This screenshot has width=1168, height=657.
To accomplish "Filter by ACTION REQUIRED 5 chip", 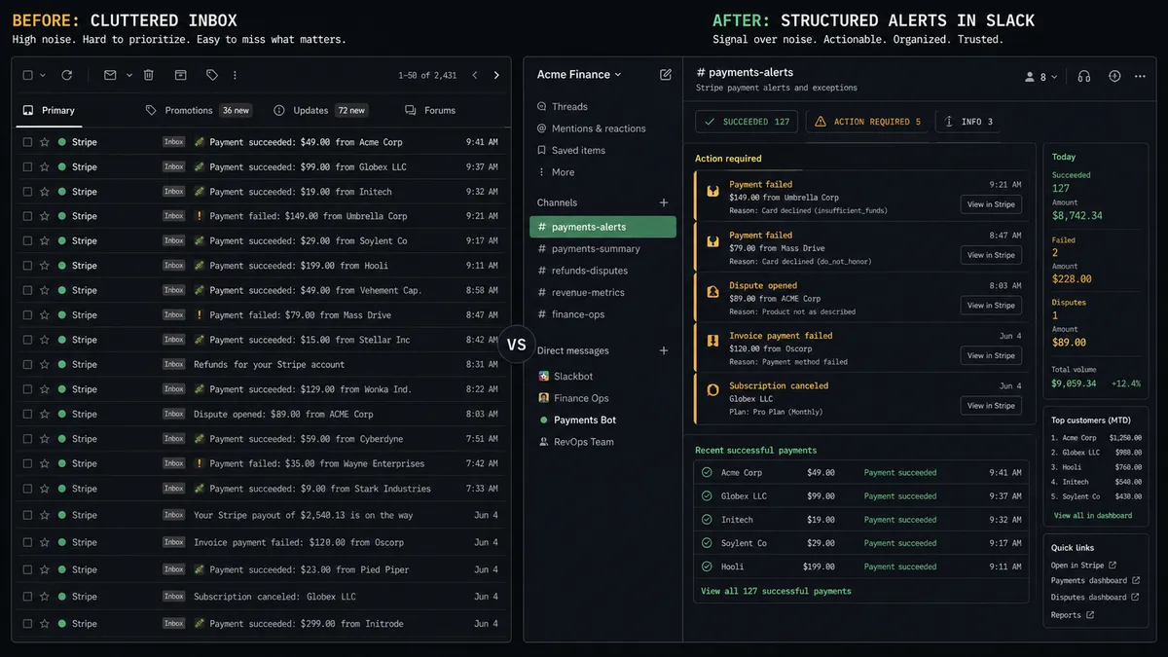I will coord(866,122).
